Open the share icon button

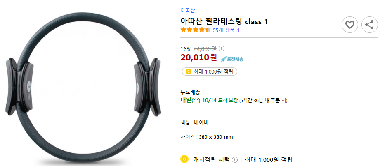[x=370, y=25]
